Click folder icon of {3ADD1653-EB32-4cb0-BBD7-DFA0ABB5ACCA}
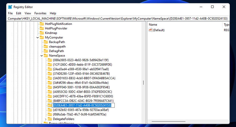236x127 pixels. (50, 78)
